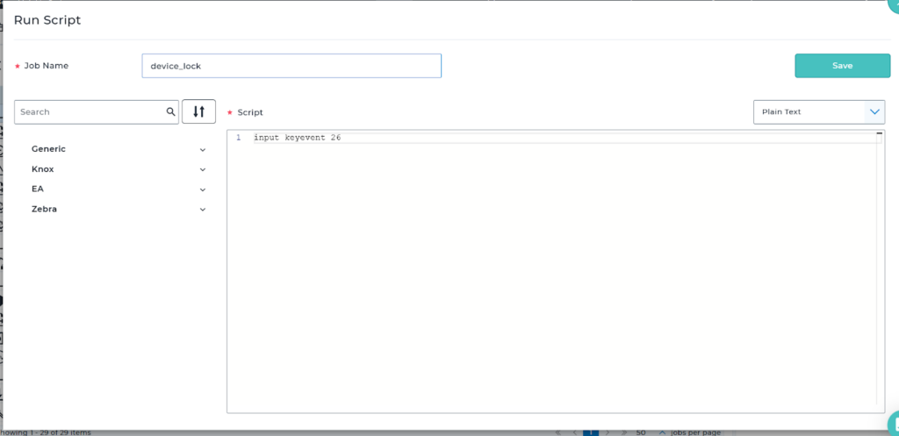Expand the Generic script category
The width and height of the screenshot is (899, 436).
(119, 149)
